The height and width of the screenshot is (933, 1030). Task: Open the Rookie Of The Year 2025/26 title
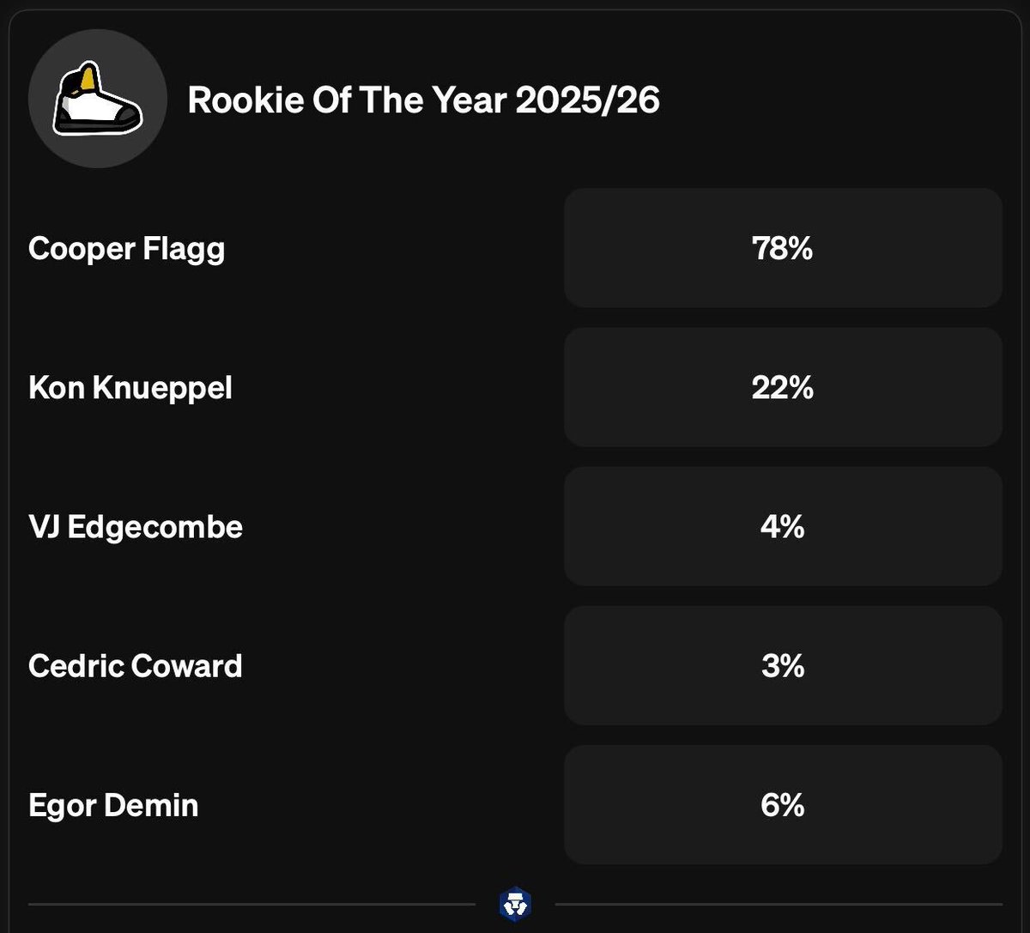coord(423,100)
